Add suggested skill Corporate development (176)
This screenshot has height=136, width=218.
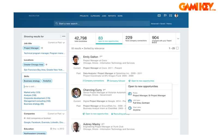(37, 98)
